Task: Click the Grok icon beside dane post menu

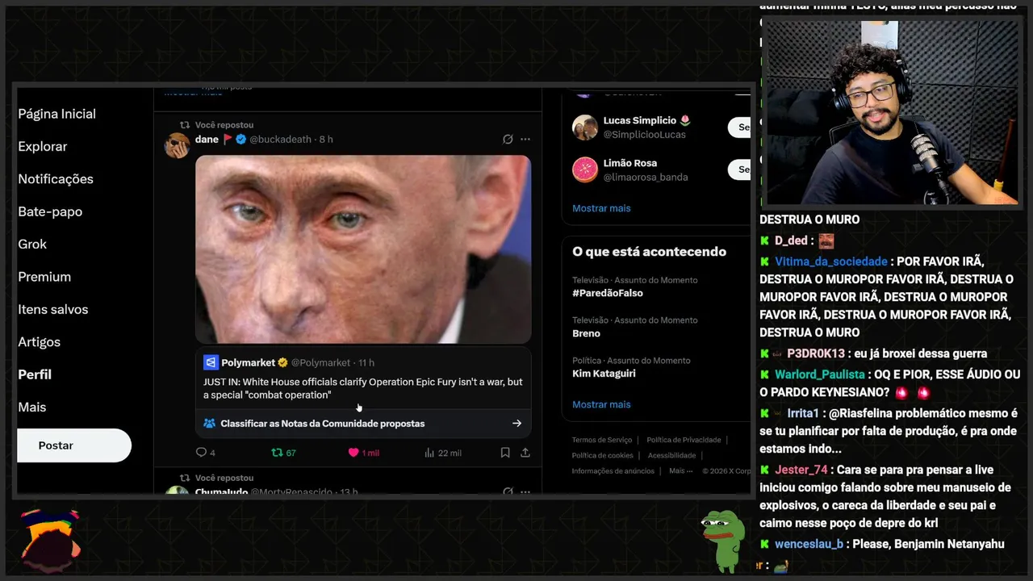Action: point(508,139)
